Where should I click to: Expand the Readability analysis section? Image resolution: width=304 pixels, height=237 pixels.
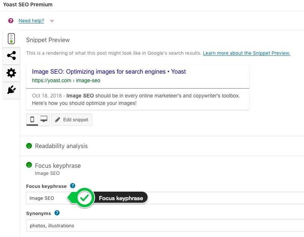tap(61, 146)
